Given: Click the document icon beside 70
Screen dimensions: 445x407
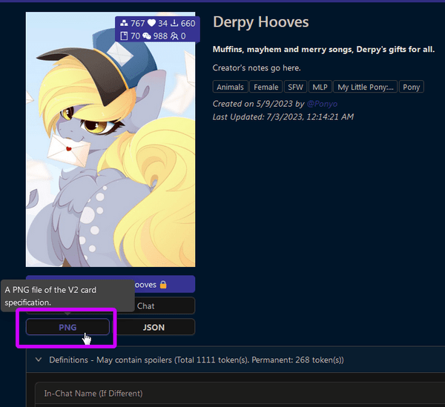Looking at the screenshot, I should click(x=123, y=36).
